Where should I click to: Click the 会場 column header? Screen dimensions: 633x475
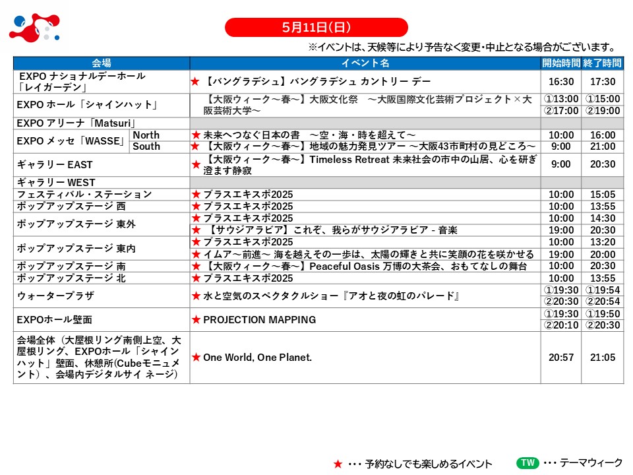click(102, 63)
